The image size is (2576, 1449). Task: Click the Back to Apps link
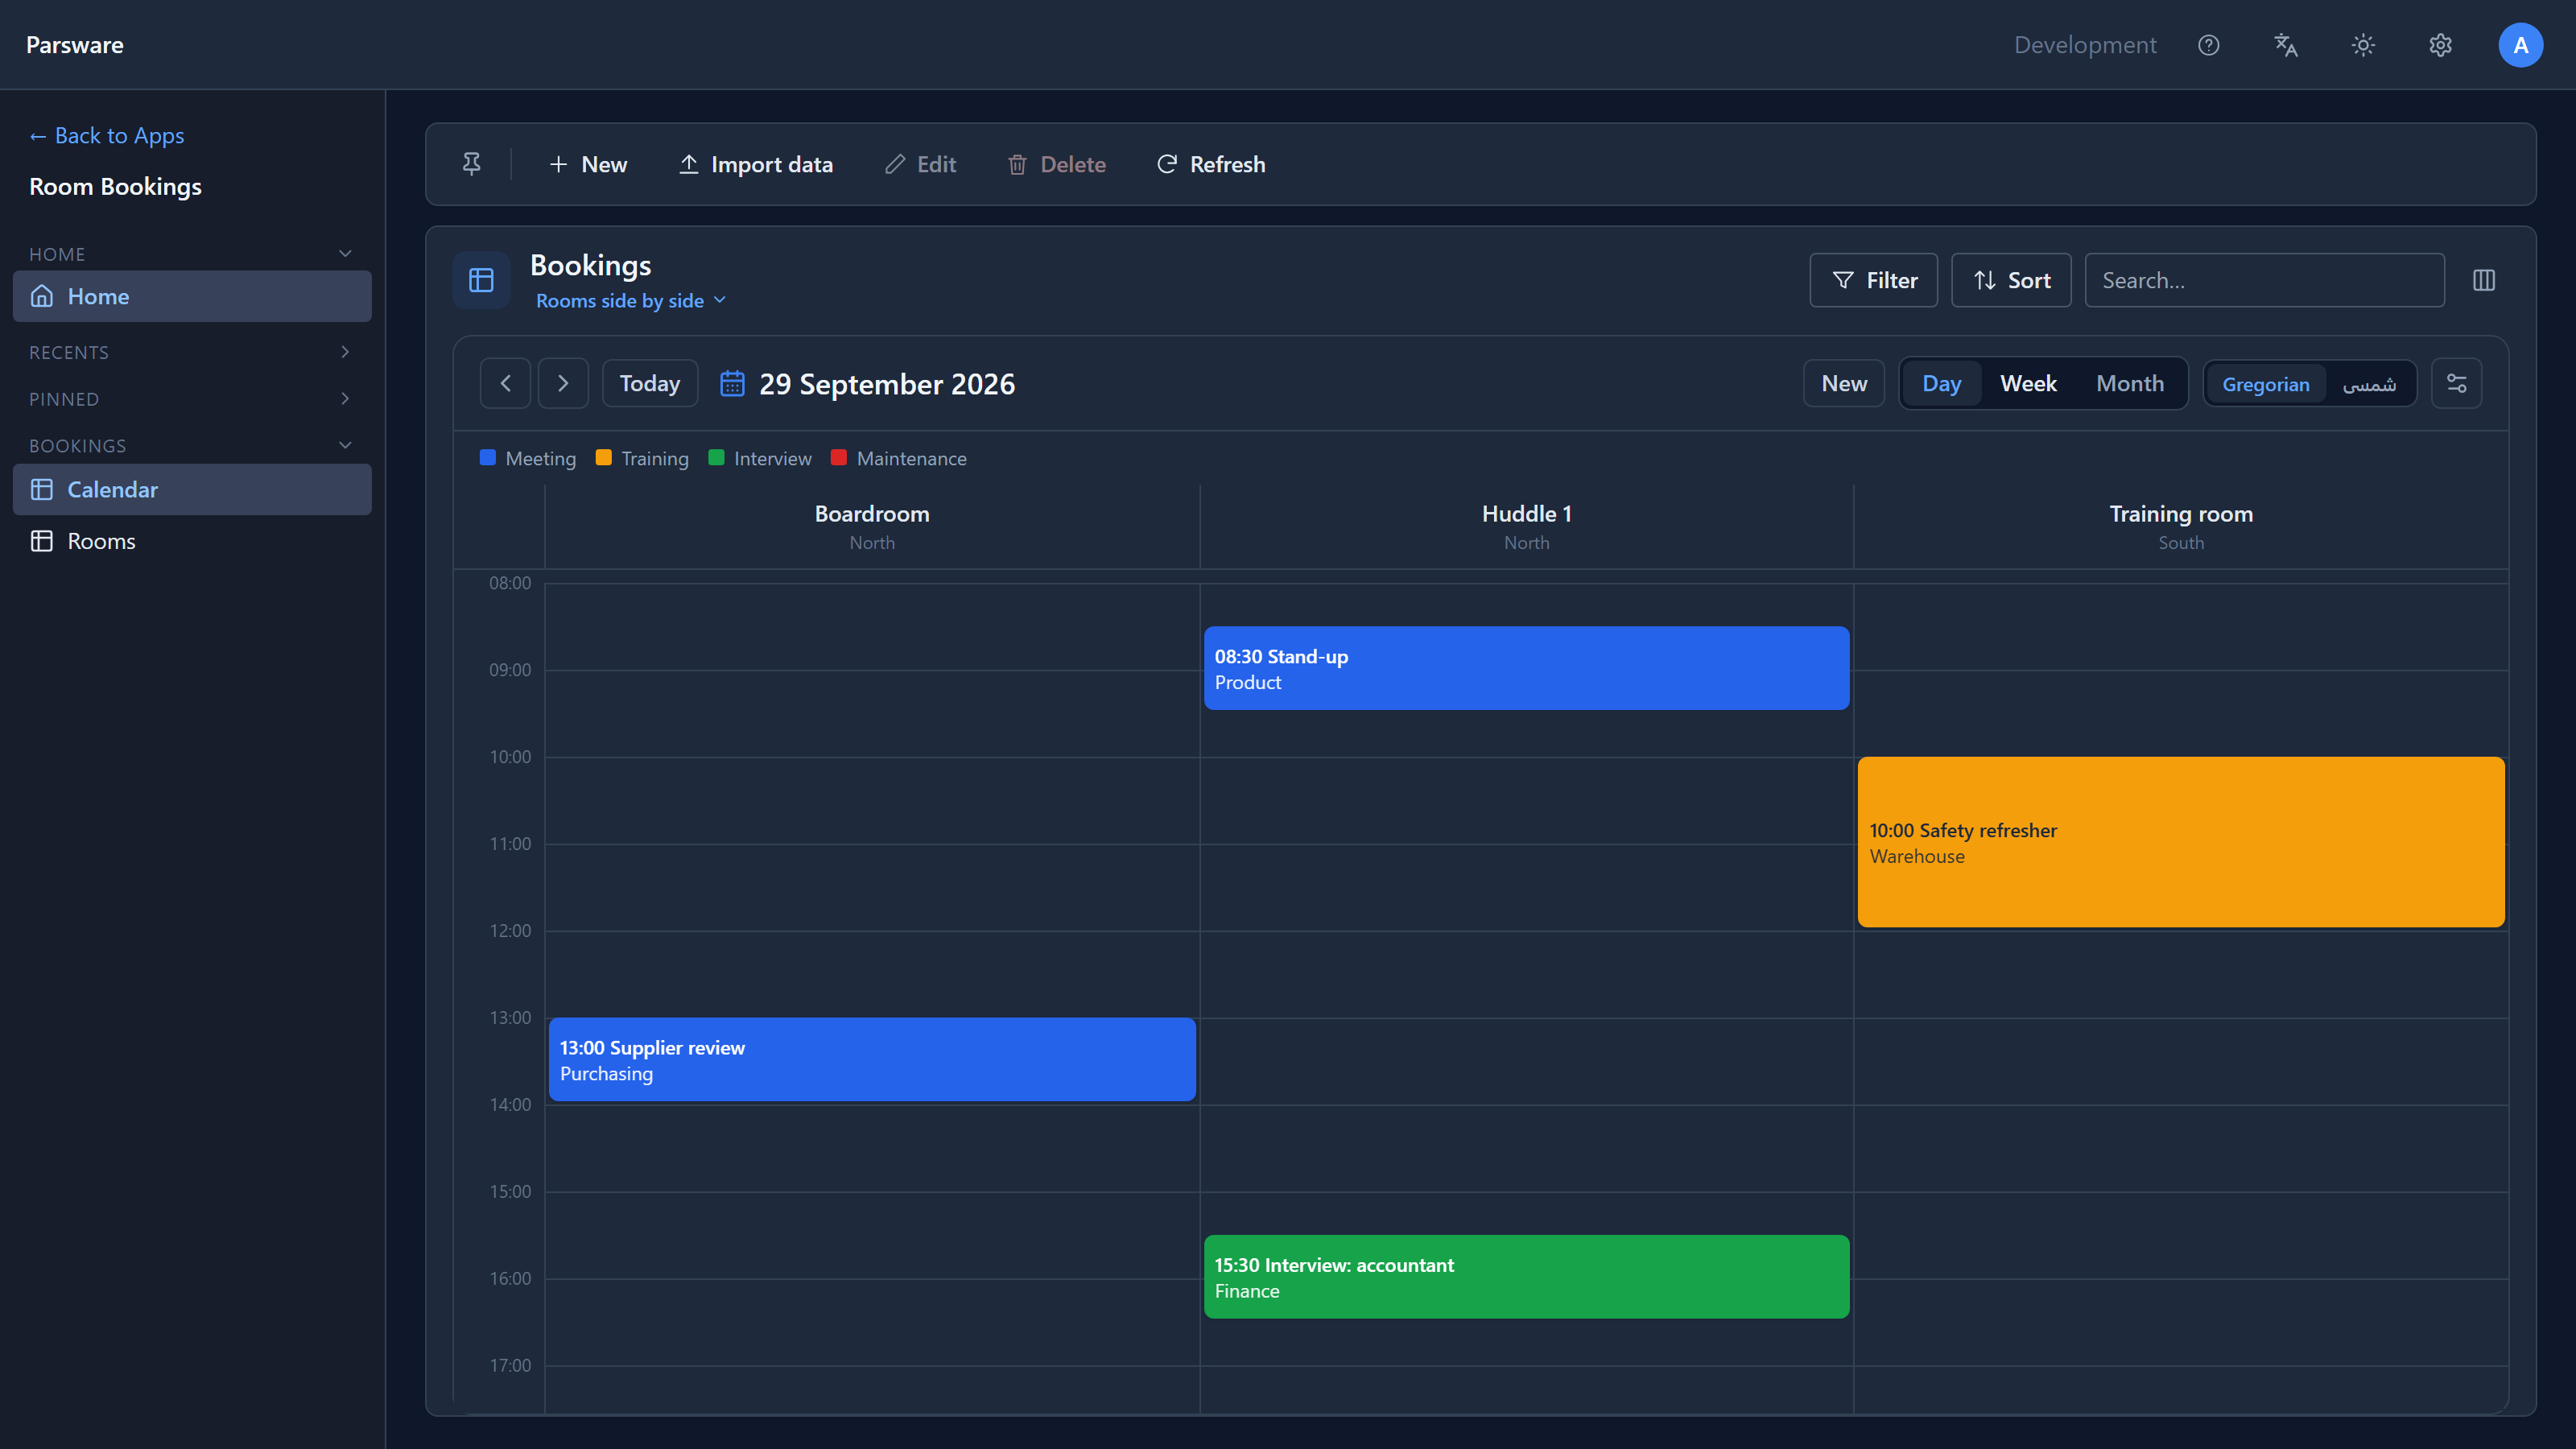[x=107, y=135]
